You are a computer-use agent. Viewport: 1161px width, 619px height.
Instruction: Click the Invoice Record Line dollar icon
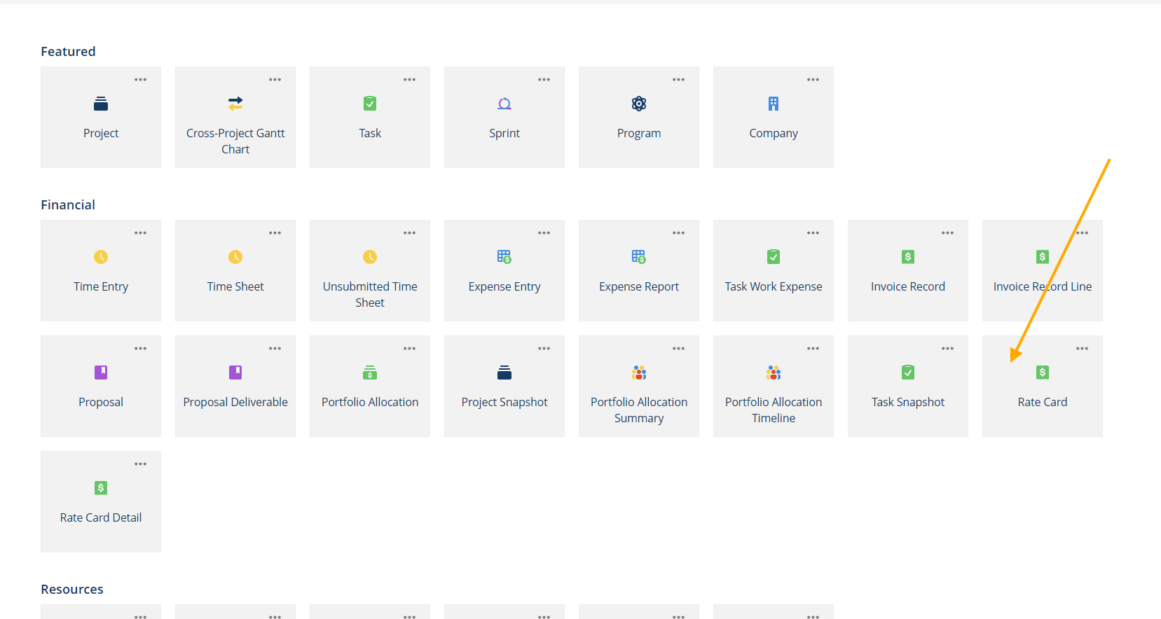[1043, 257]
